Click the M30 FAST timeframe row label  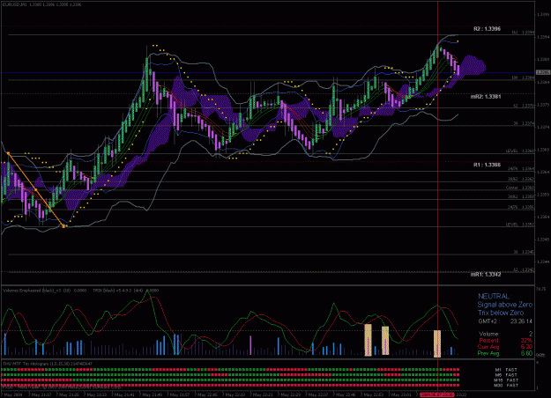(x=506, y=386)
